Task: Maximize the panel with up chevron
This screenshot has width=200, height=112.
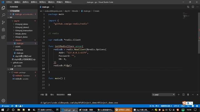Action: [193, 95]
